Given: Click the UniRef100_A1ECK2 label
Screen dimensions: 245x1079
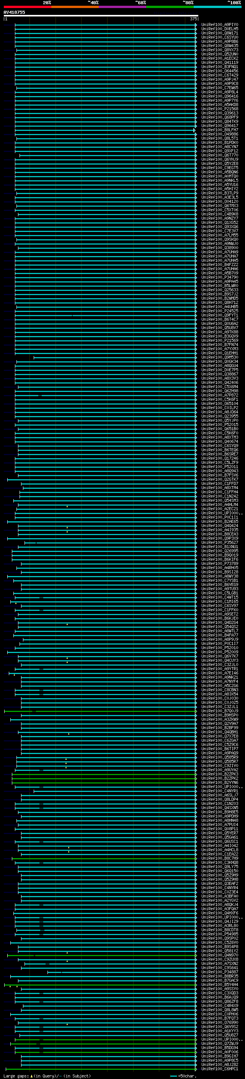Looking at the screenshot, I should pos(219,58).
